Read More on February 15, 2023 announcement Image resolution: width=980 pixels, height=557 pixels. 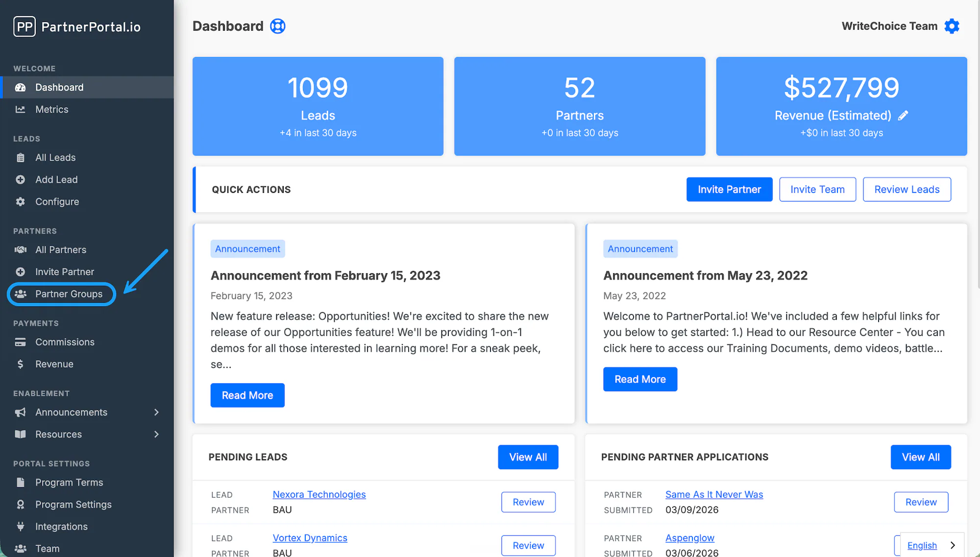[x=247, y=395]
